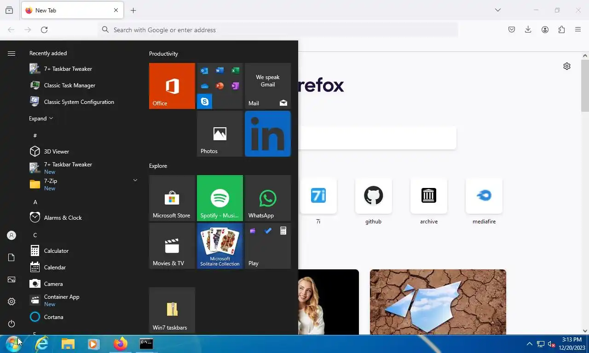Personalize new tab with gear icon
The height and width of the screenshot is (353, 589).
(567, 66)
